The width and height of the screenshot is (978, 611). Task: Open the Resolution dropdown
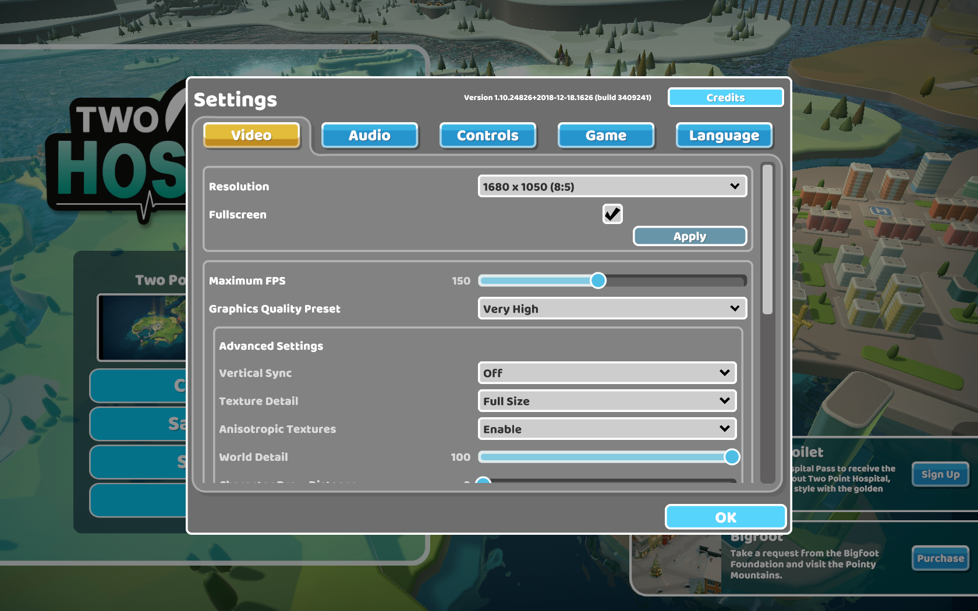[x=612, y=187]
